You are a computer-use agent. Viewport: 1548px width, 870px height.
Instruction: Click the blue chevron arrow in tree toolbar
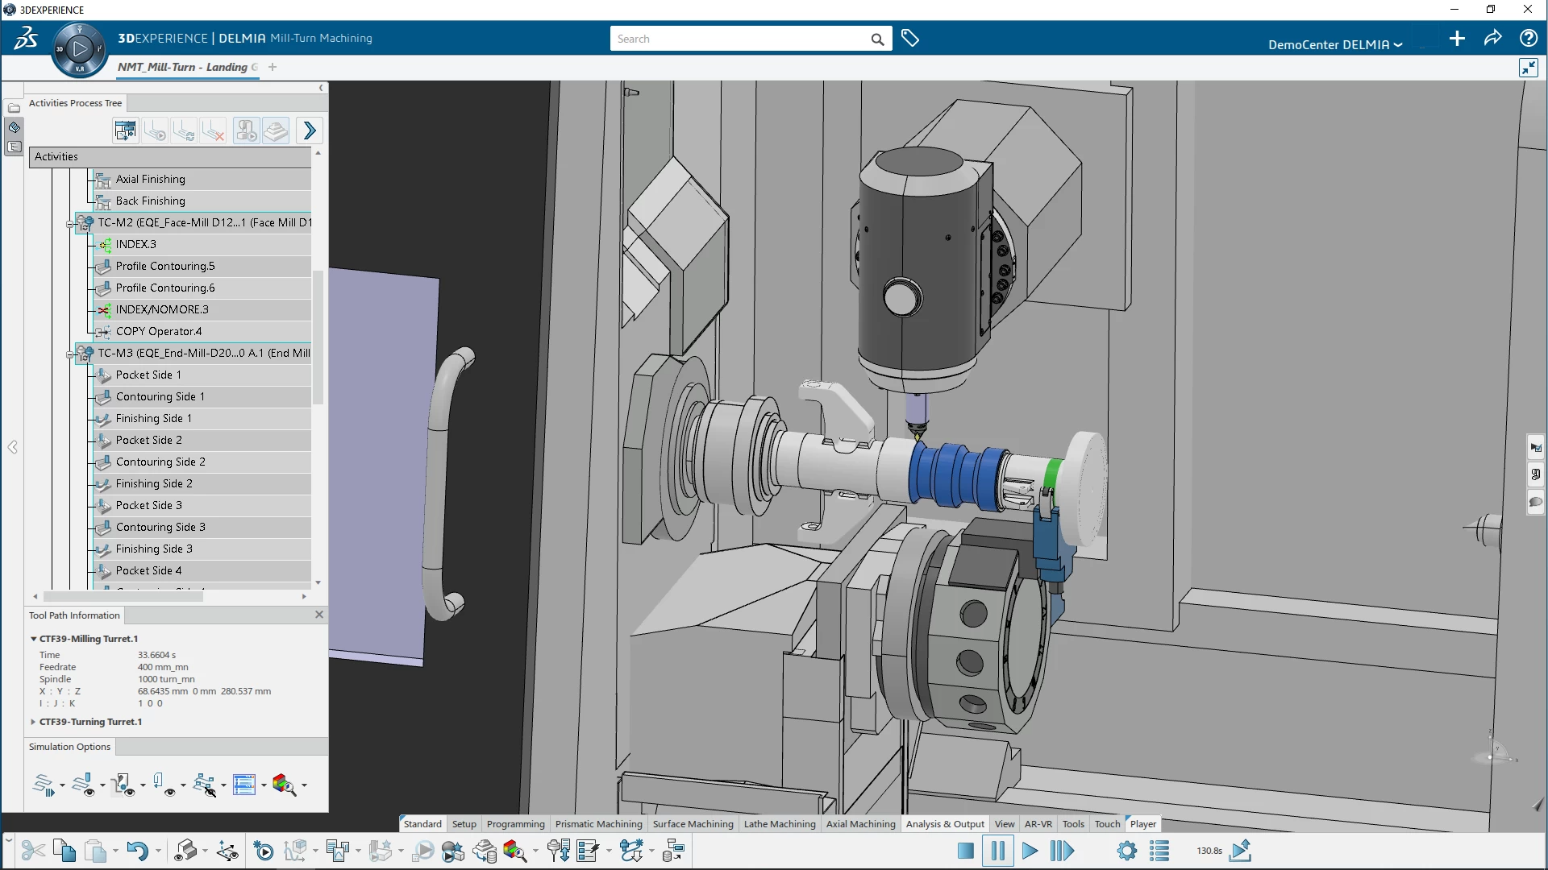click(310, 130)
